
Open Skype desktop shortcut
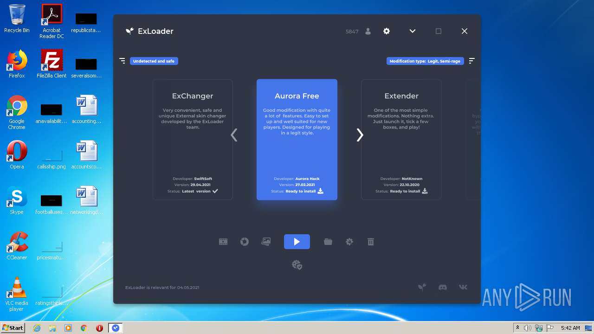point(17,200)
